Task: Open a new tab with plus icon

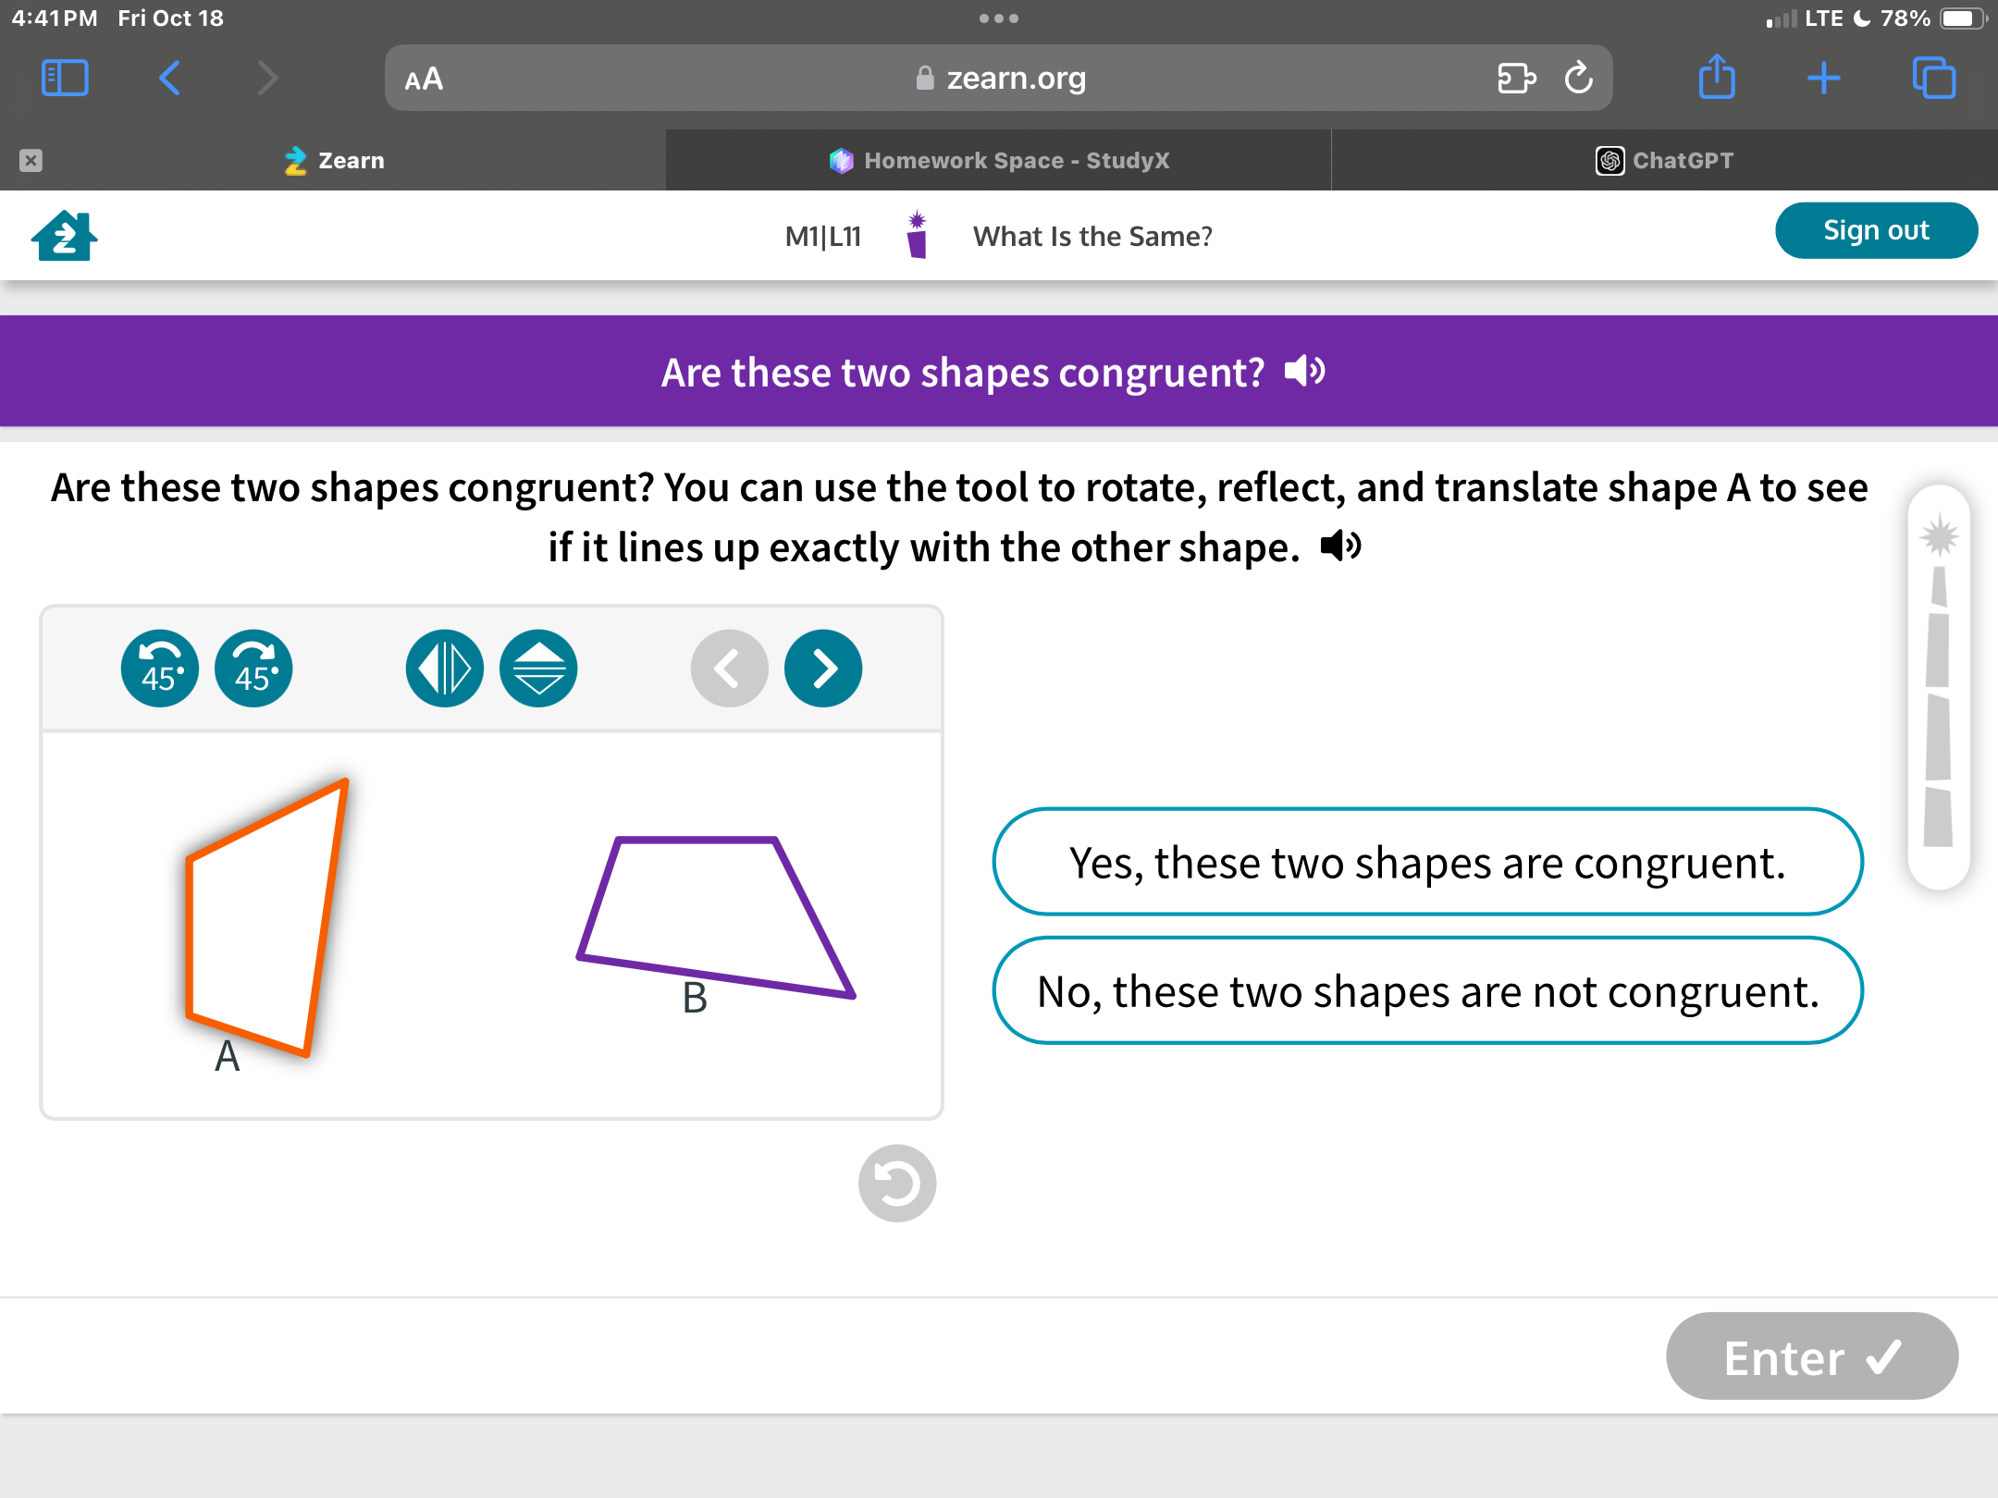Action: pos(1823,78)
